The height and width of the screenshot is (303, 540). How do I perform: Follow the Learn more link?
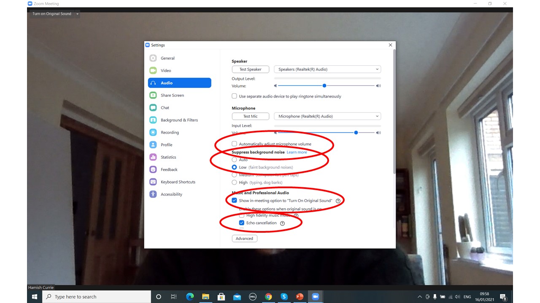point(297,152)
